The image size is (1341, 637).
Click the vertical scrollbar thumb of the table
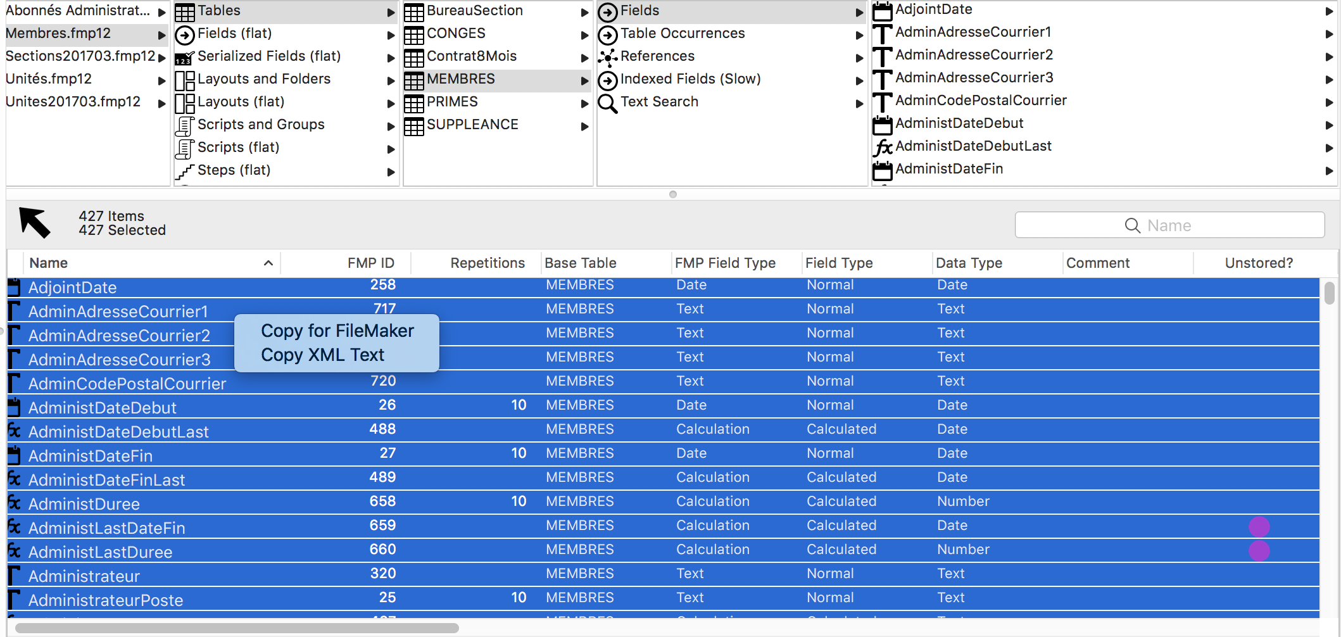pos(1330,293)
